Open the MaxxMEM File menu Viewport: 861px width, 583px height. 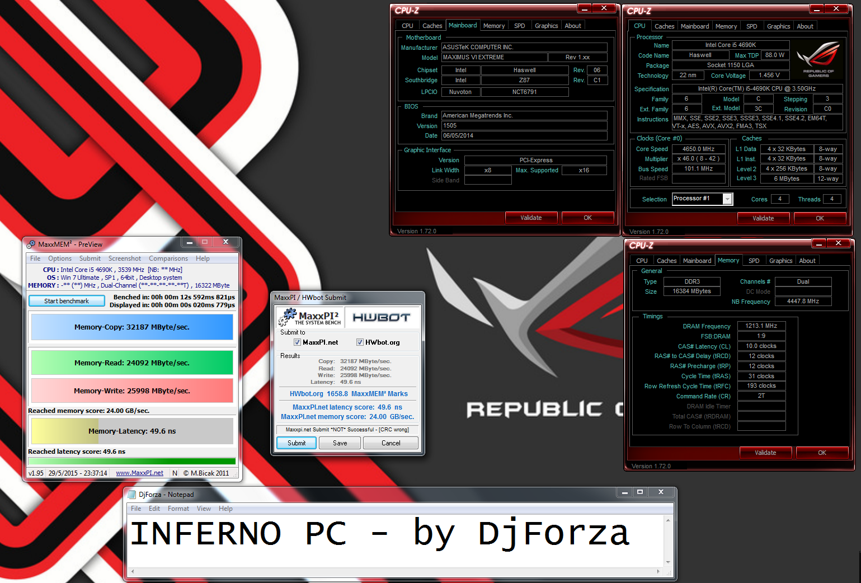point(35,258)
